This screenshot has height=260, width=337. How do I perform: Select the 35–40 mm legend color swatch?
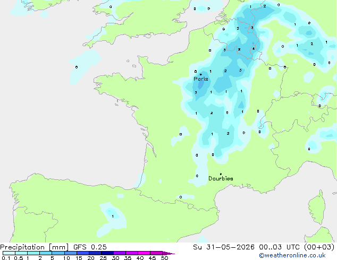[x=132, y=253]
